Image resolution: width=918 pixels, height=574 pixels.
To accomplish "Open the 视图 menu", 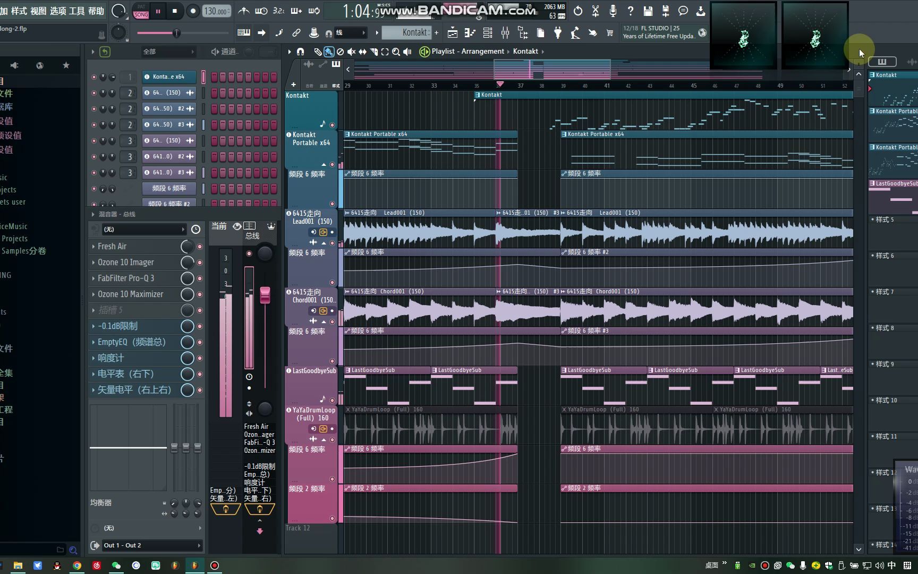I will [x=38, y=11].
